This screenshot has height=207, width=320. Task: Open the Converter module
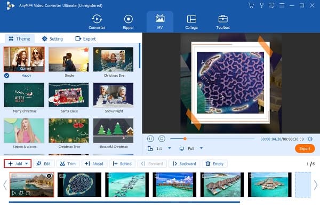97,22
